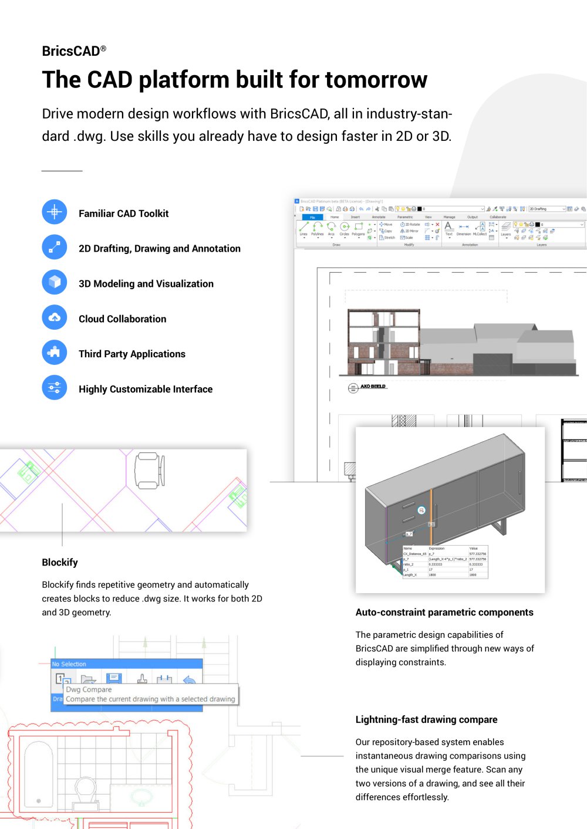
Task: Expand the dropdown arrow under Polylines
Action: click(x=318, y=238)
